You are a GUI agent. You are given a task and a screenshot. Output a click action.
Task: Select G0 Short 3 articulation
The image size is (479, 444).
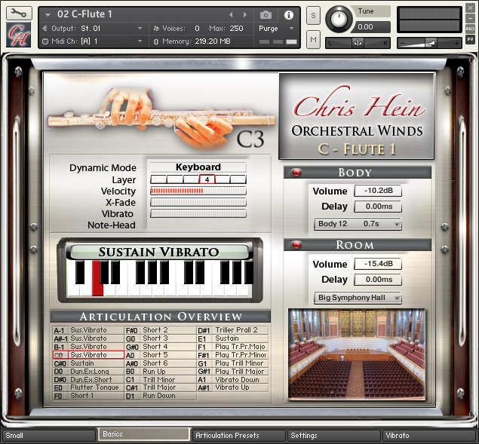[x=161, y=338]
